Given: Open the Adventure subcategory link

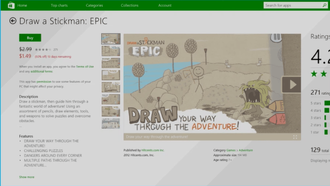Looking at the screenshot, I should 246,150.
